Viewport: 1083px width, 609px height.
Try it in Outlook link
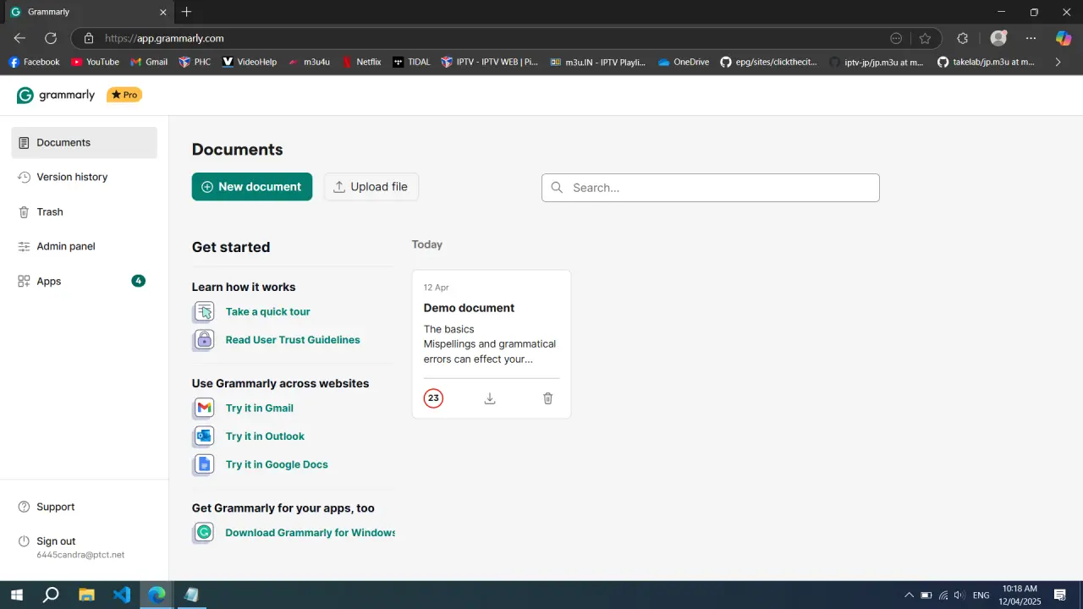(x=265, y=436)
